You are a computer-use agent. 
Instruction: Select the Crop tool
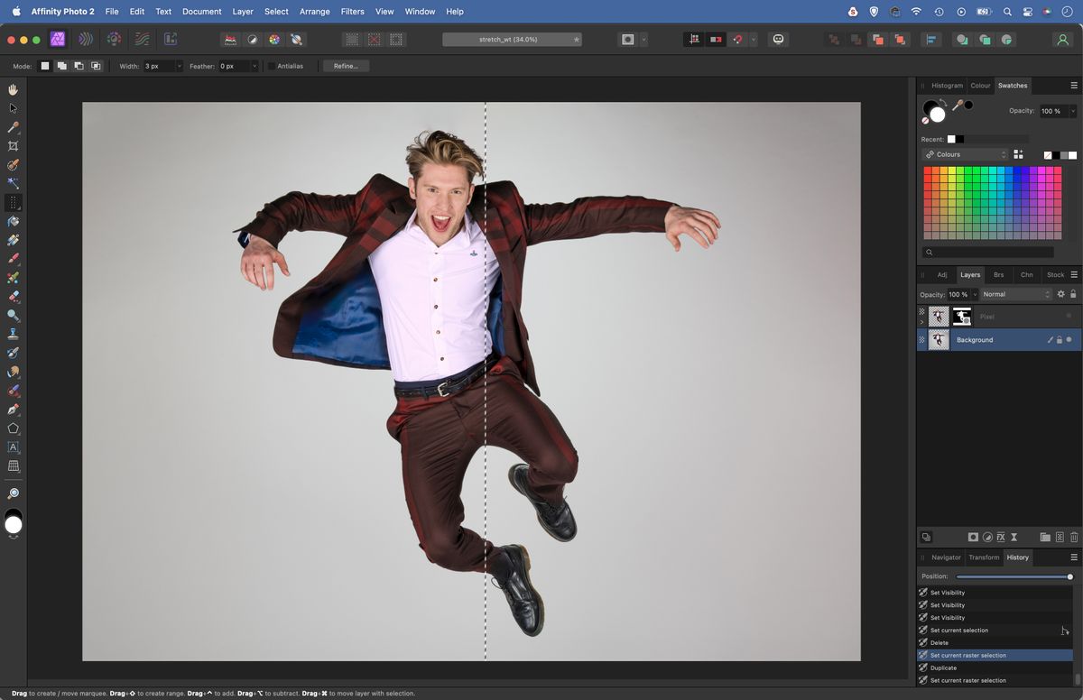click(x=13, y=145)
